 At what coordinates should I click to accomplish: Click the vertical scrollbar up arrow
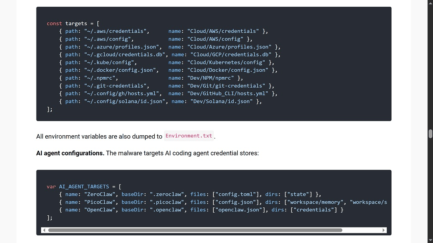(x=430, y=3)
